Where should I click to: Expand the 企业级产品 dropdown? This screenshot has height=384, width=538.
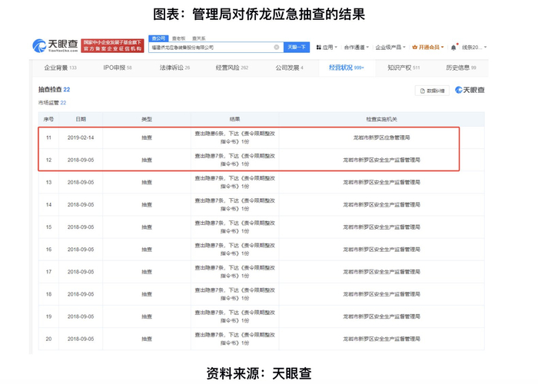pos(389,48)
